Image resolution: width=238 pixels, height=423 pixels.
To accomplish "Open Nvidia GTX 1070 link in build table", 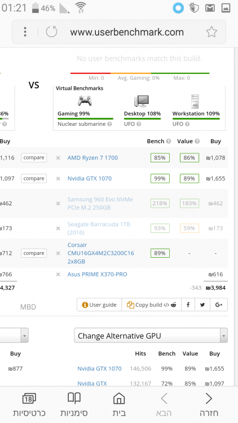I will click(89, 178).
